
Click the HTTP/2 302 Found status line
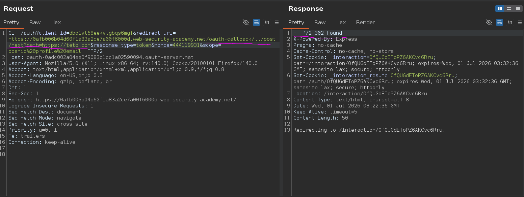tap(317, 33)
